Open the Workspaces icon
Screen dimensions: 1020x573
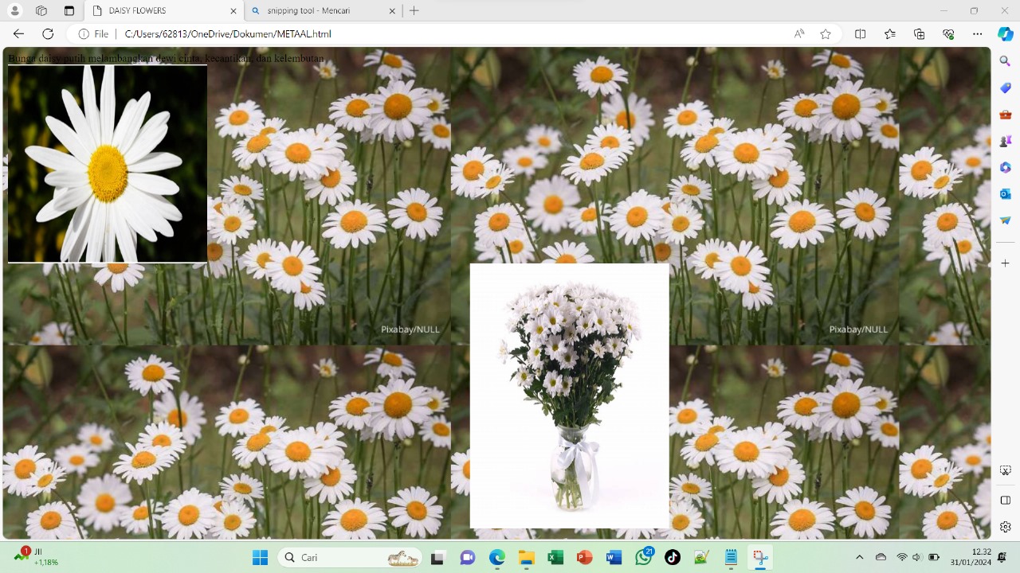pyautogui.click(x=41, y=11)
